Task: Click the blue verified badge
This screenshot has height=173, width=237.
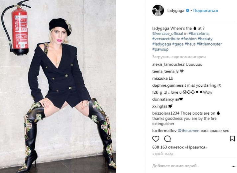Action: pos(187,11)
